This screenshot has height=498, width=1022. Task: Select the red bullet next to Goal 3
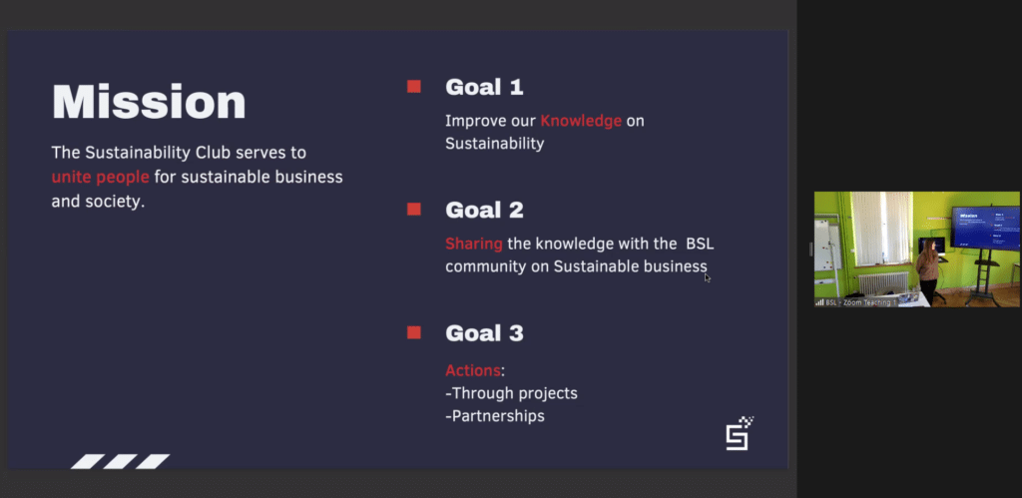click(413, 332)
